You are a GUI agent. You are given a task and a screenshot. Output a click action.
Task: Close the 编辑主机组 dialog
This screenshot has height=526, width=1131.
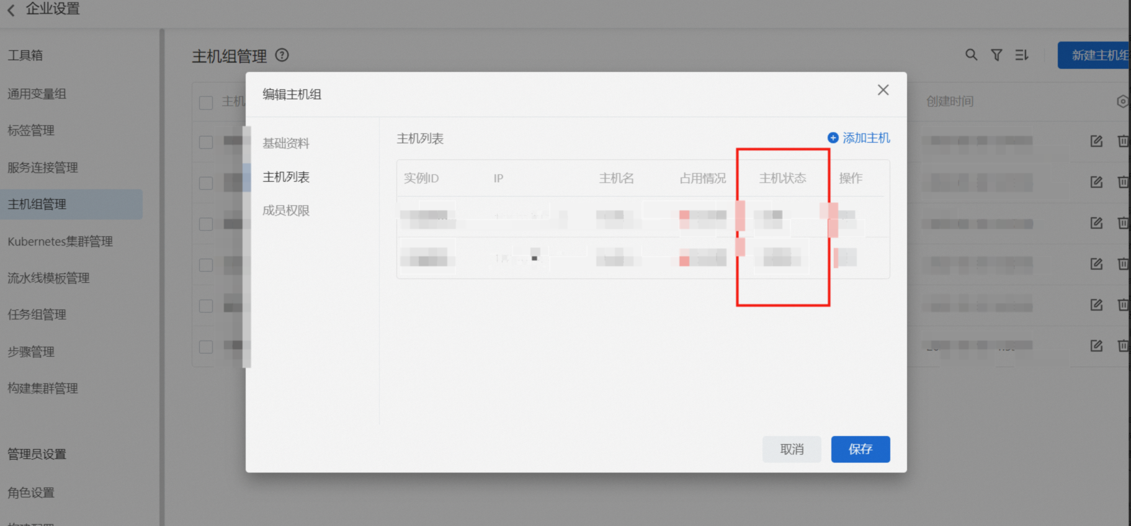(x=883, y=90)
